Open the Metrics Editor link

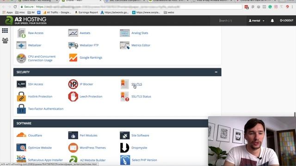141,45
